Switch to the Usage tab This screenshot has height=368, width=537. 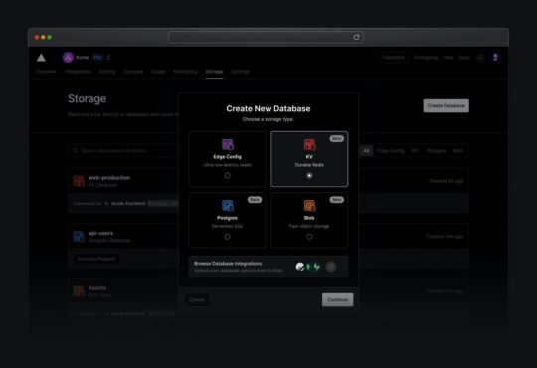158,72
